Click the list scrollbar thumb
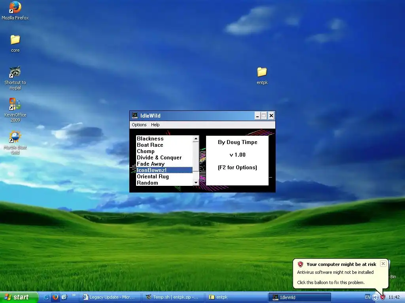Viewport: 405px width, 303px height. click(196, 156)
